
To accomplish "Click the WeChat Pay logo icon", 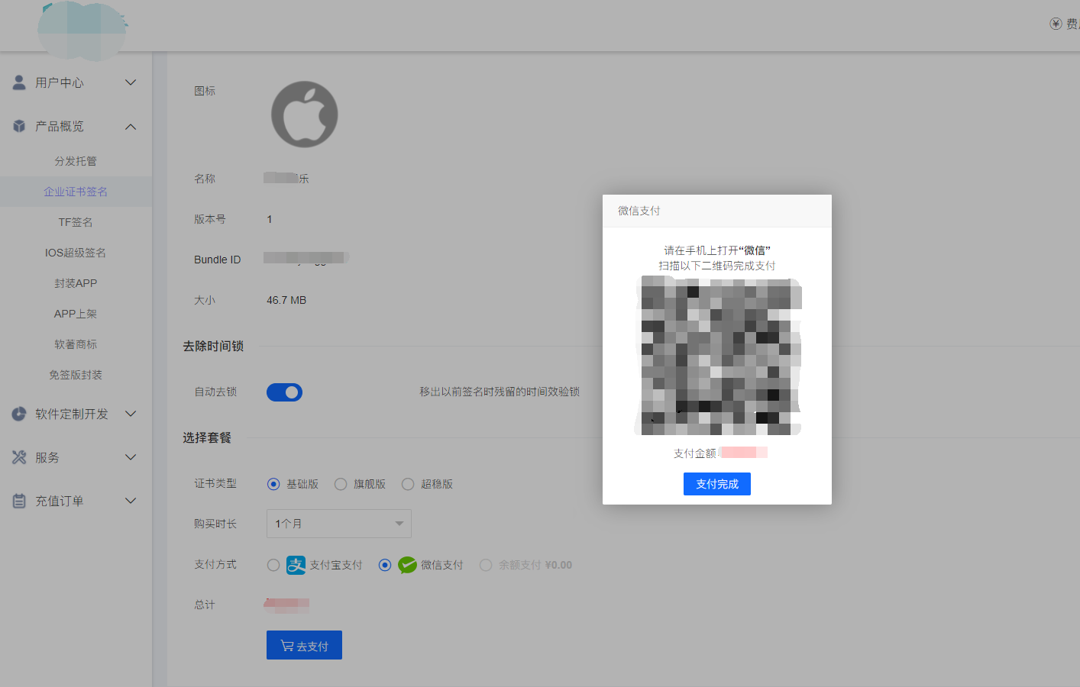I will tap(407, 565).
